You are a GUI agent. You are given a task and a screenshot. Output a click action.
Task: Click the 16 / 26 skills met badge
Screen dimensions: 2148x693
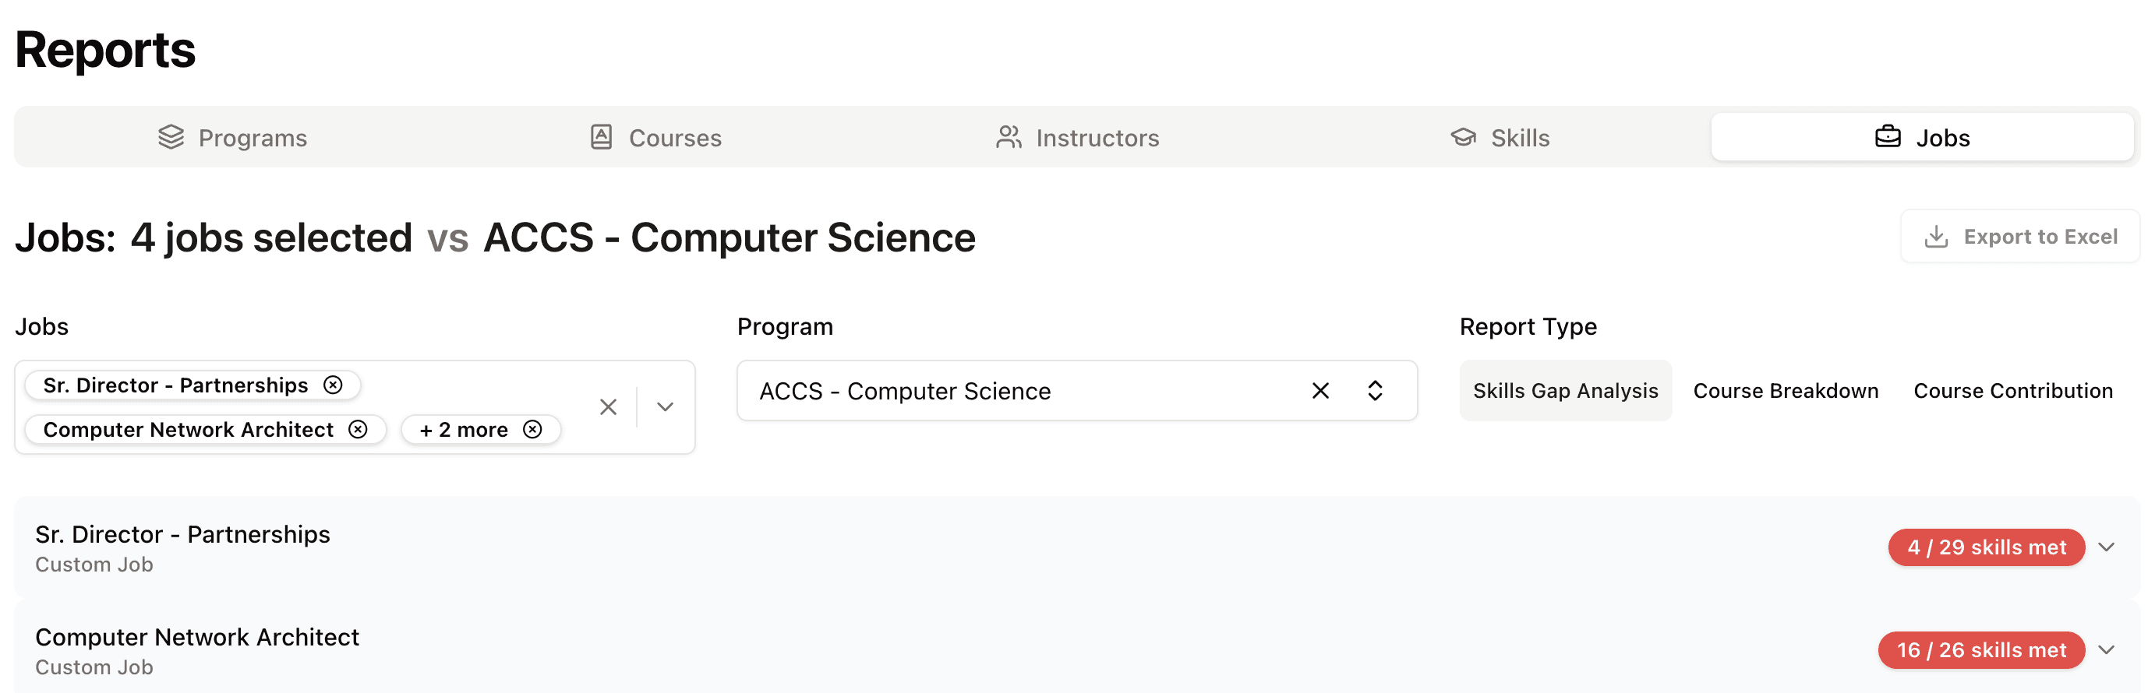click(x=1981, y=649)
